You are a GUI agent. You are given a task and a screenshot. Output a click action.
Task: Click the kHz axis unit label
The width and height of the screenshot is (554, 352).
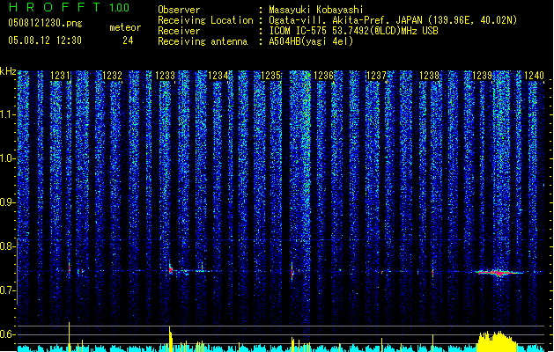click(x=8, y=71)
